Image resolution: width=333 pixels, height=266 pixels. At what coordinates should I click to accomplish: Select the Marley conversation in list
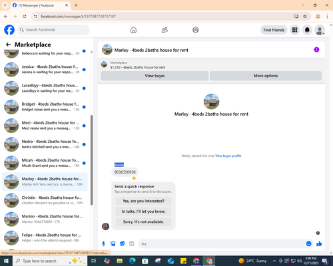(45, 182)
